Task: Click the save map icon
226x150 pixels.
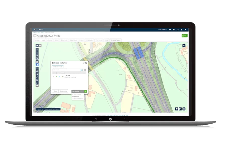Action: click(180, 109)
